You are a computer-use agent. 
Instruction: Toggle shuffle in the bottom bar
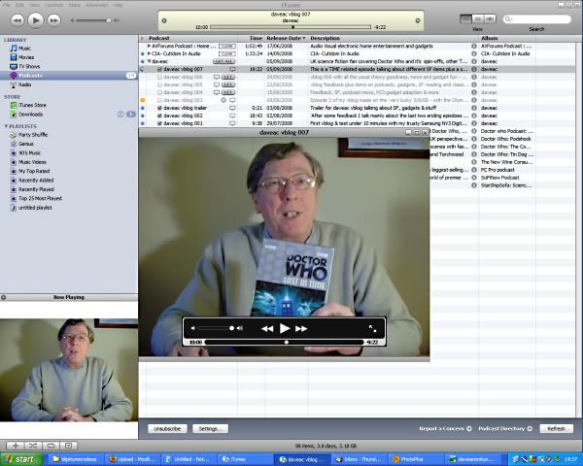point(33,446)
